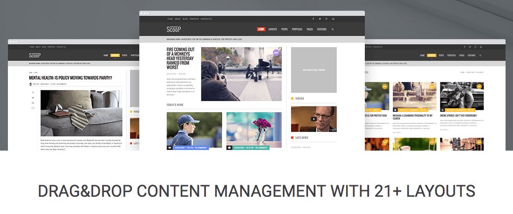Click email envelope icon in left window
Screen dimensions: 513x214
(x=33, y=108)
